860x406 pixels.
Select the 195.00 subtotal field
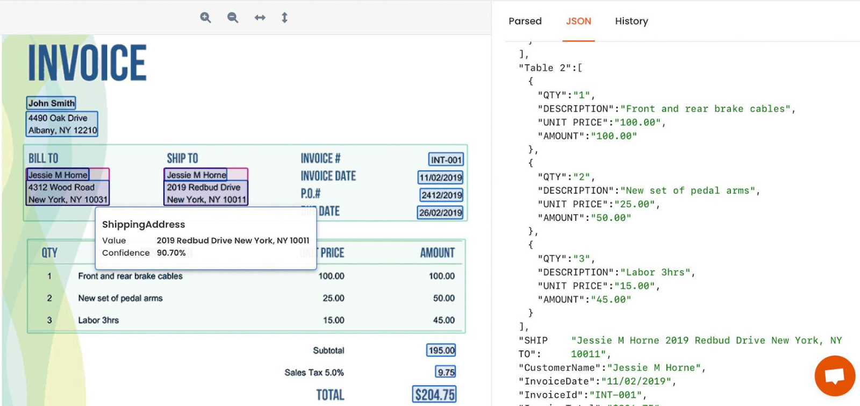point(441,351)
